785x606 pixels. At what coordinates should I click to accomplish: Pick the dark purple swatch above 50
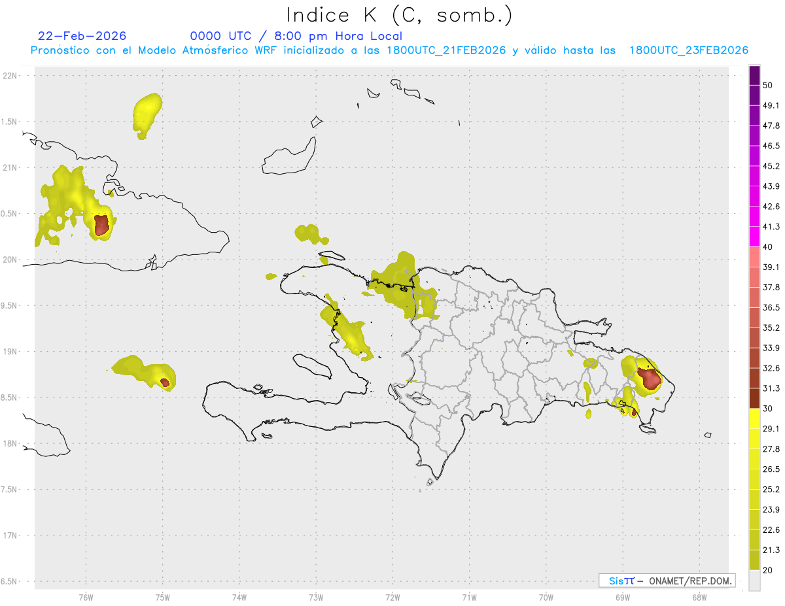754,75
